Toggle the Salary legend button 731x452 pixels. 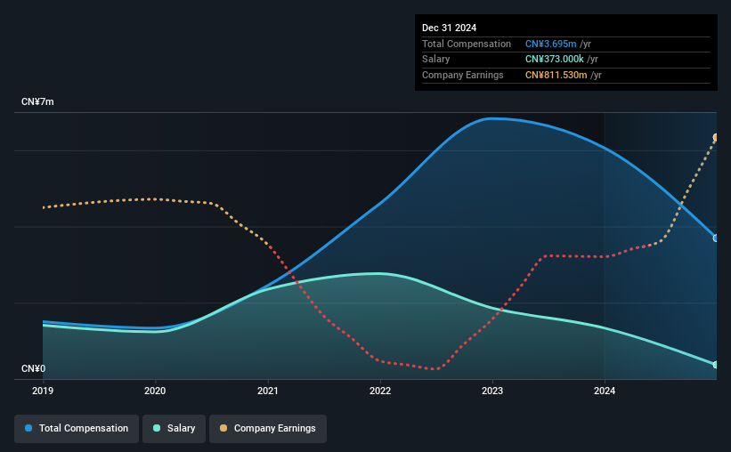click(174, 429)
